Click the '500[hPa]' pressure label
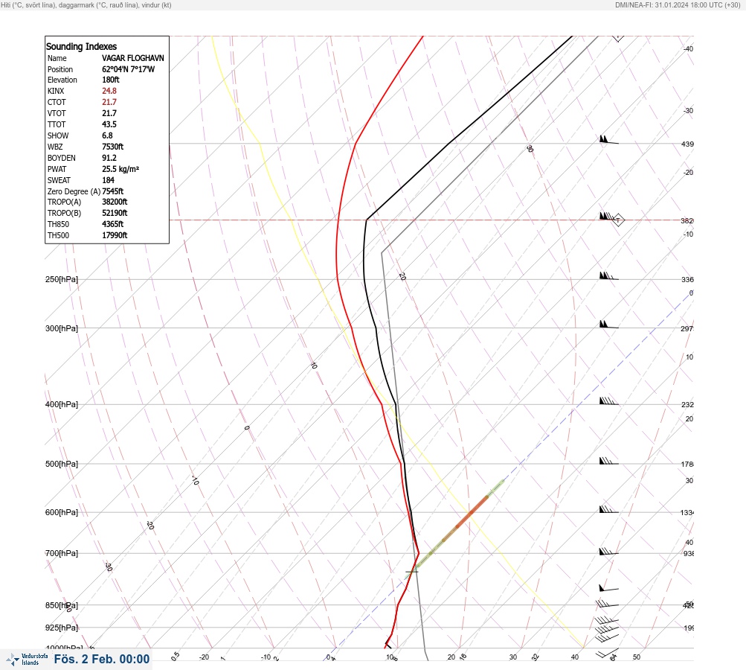 pos(62,464)
